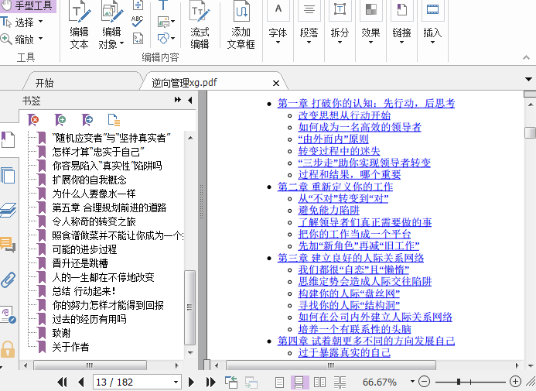Click the add new bookmark icon
The width and height of the screenshot is (536, 391).
[x=60, y=119]
